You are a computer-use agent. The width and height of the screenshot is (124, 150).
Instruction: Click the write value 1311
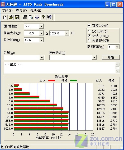pyautogui.click(x=101, y=86)
